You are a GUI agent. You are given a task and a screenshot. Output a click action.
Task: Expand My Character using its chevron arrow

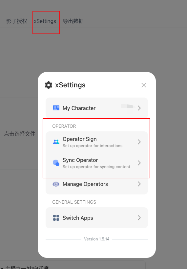(139, 108)
